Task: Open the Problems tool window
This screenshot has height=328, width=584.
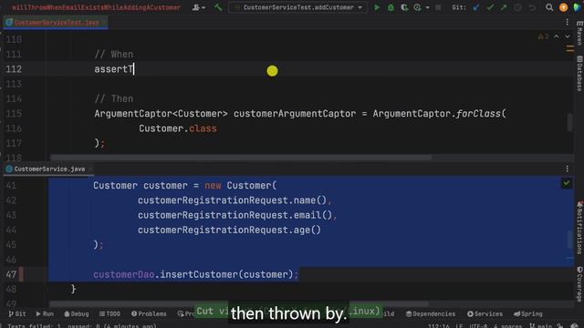Action: pyautogui.click(x=149, y=313)
